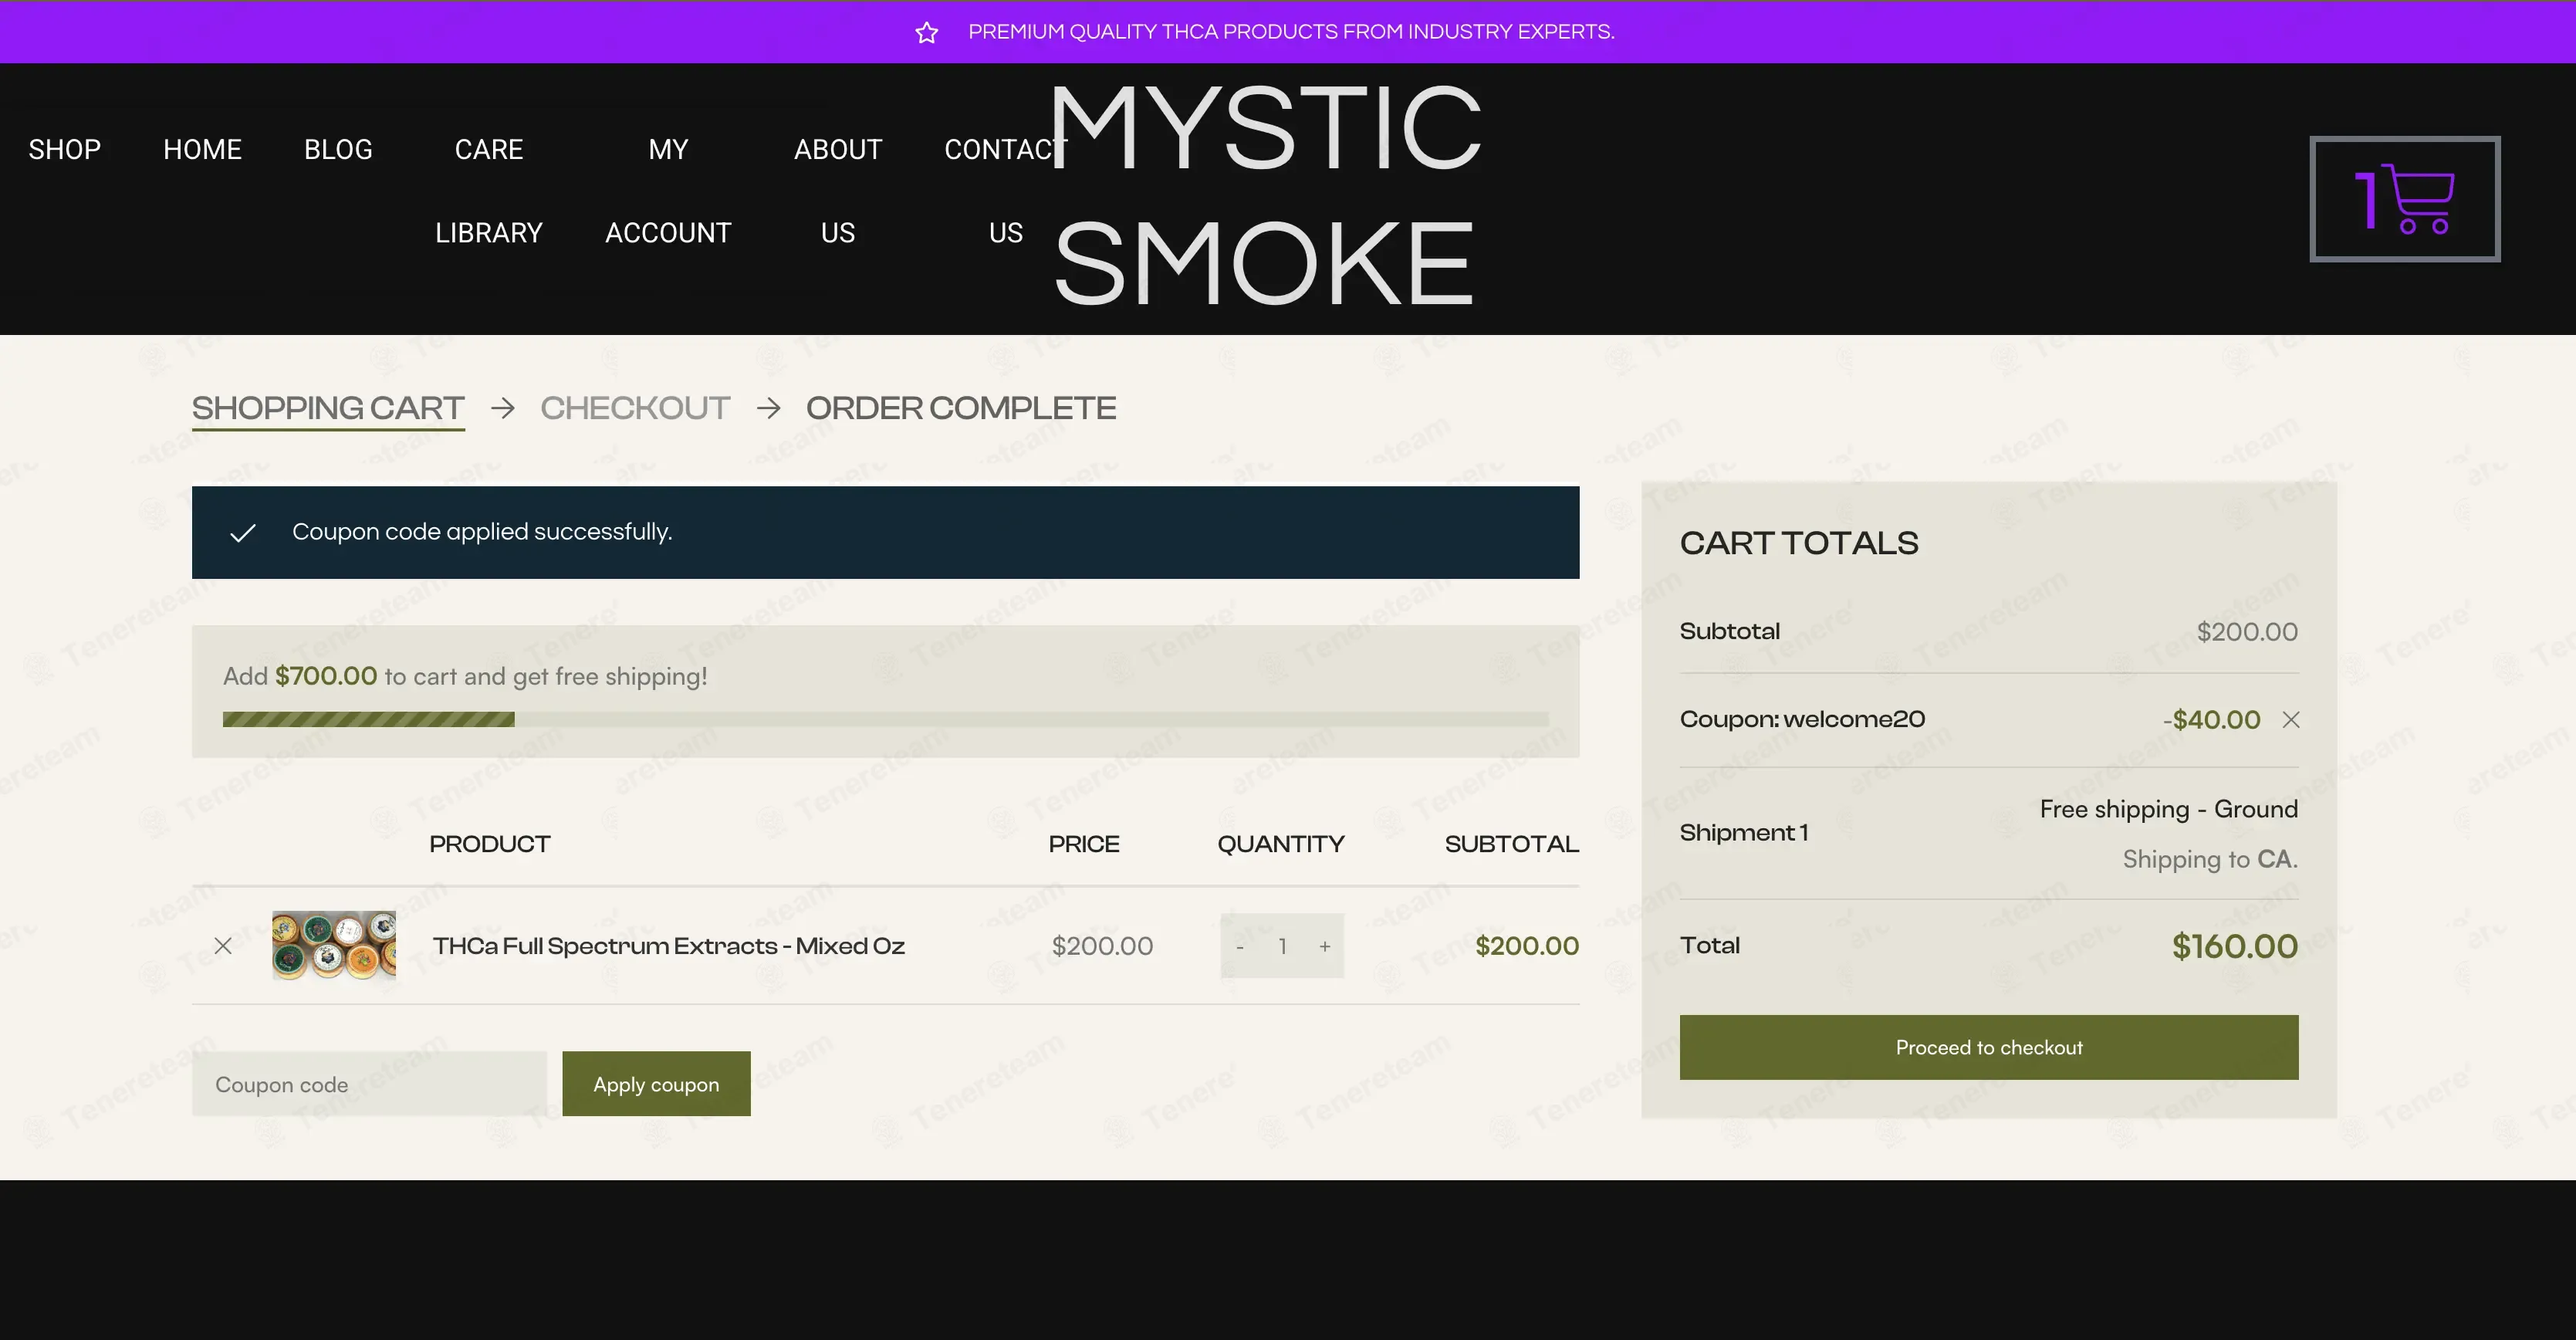Click the Cart Totals $200.00 subtotal value
2576x1340 pixels.
tap(2247, 632)
